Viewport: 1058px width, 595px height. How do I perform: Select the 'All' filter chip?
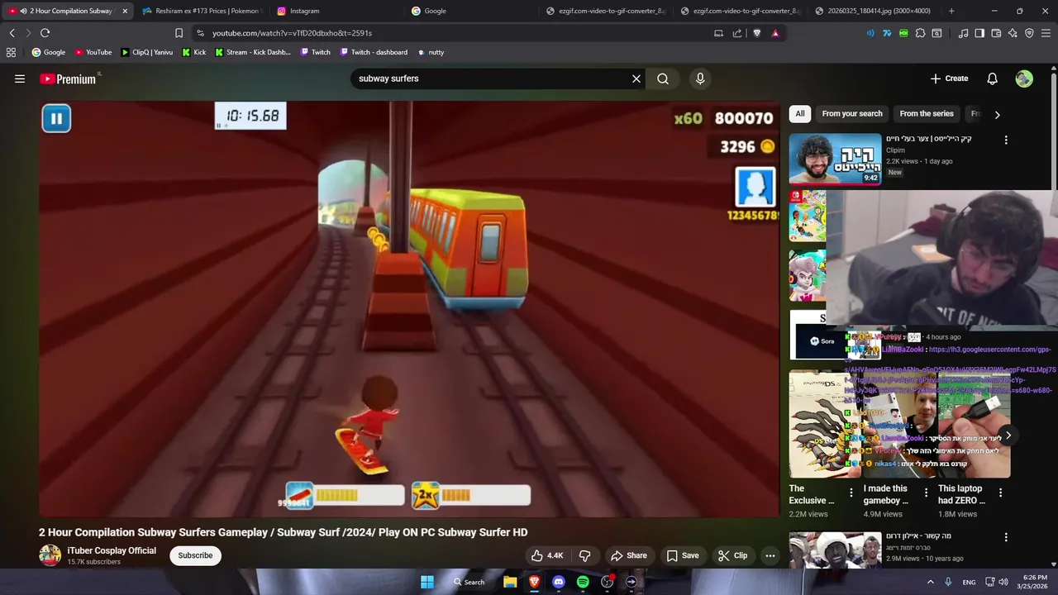(800, 114)
